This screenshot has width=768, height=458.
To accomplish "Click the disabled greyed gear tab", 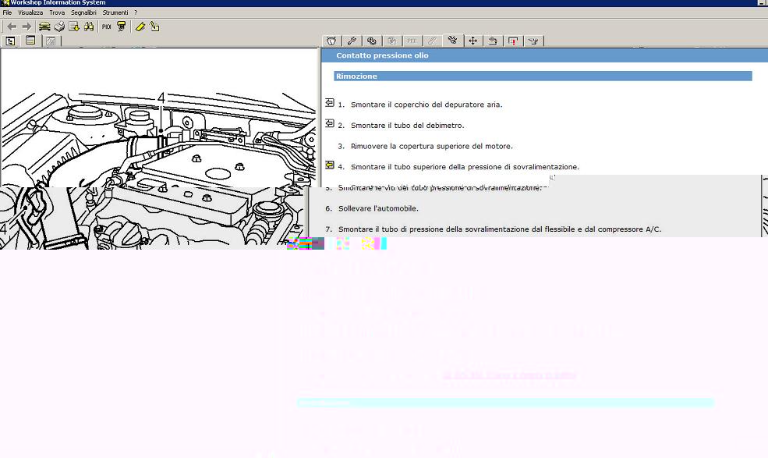I will click(x=392, y=41).
